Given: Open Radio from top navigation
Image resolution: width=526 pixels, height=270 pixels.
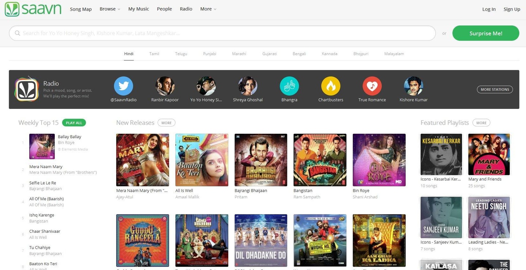Looking at the screenshot, I should (186, 9).
